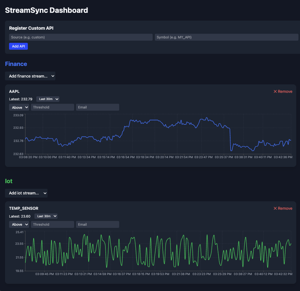300x291 pixels.
Task: Click the AAPL Threshold field
Action: 53,107
